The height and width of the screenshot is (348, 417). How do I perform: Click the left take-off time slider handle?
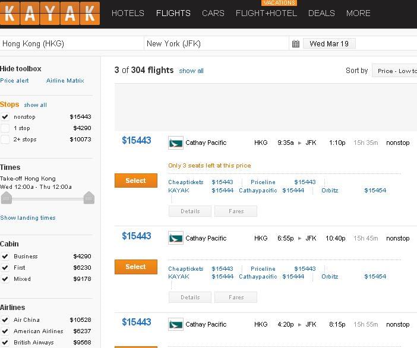(x=7, y=198)
